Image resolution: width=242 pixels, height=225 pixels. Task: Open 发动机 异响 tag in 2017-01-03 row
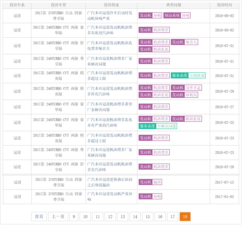pos(150,196)
